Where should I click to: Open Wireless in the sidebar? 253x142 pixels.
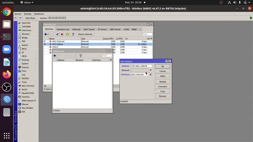pyautogui.click(x=26, y=34)
